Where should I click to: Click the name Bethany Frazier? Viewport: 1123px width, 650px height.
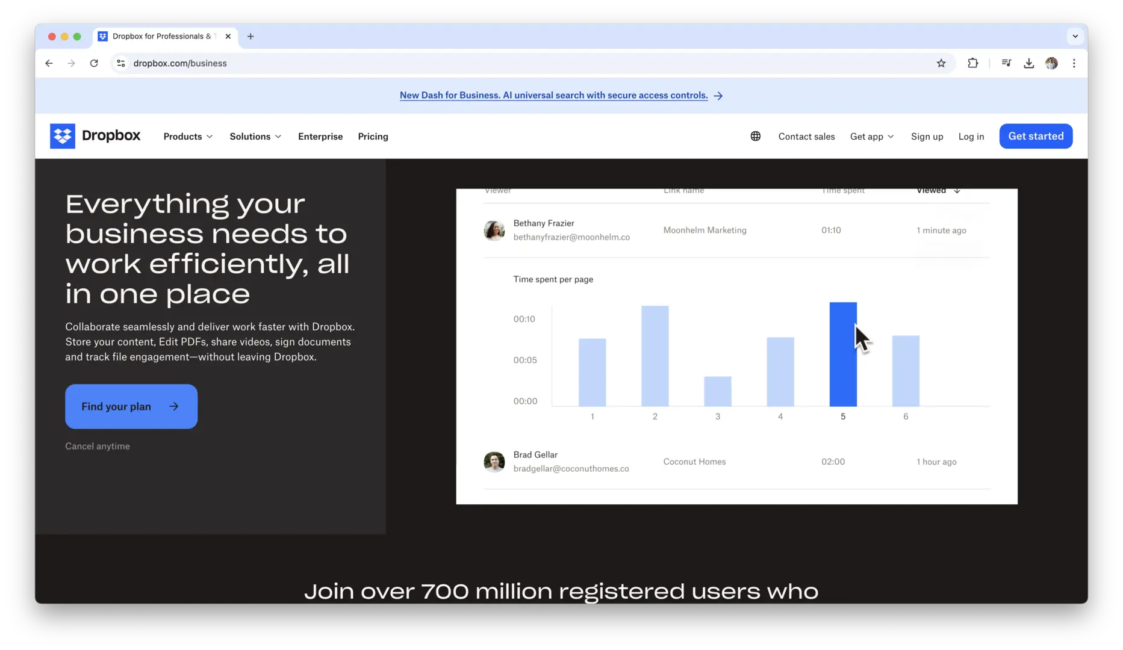(544, 223)
